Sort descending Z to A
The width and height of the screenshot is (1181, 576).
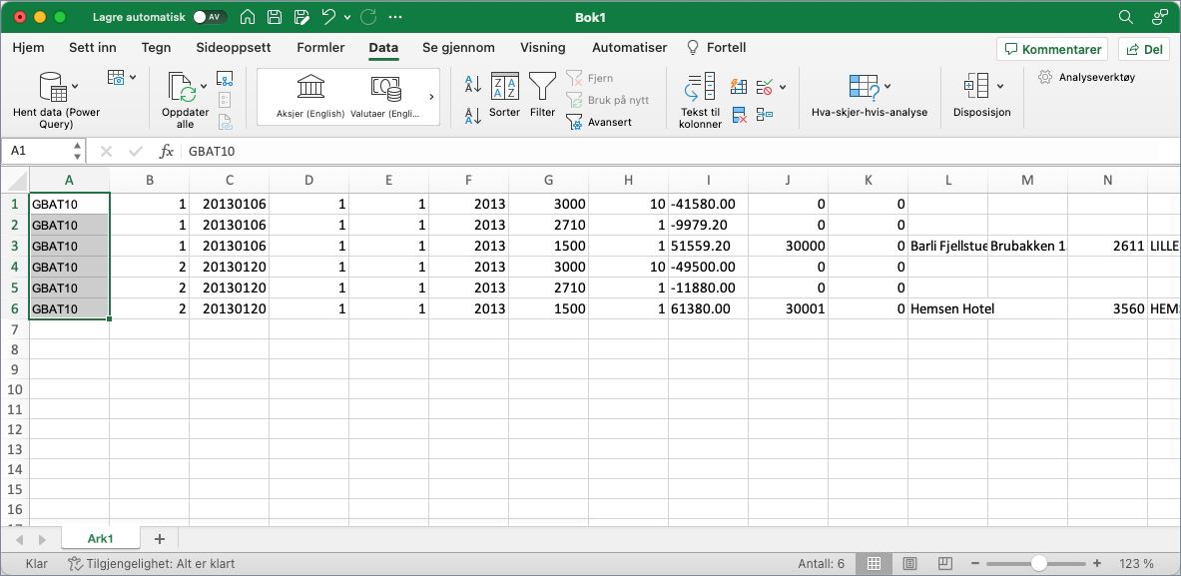coord(473,115)
